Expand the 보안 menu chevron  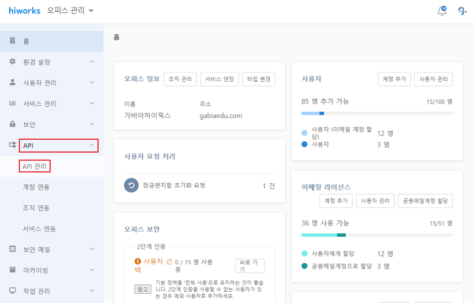coord(92,124)
